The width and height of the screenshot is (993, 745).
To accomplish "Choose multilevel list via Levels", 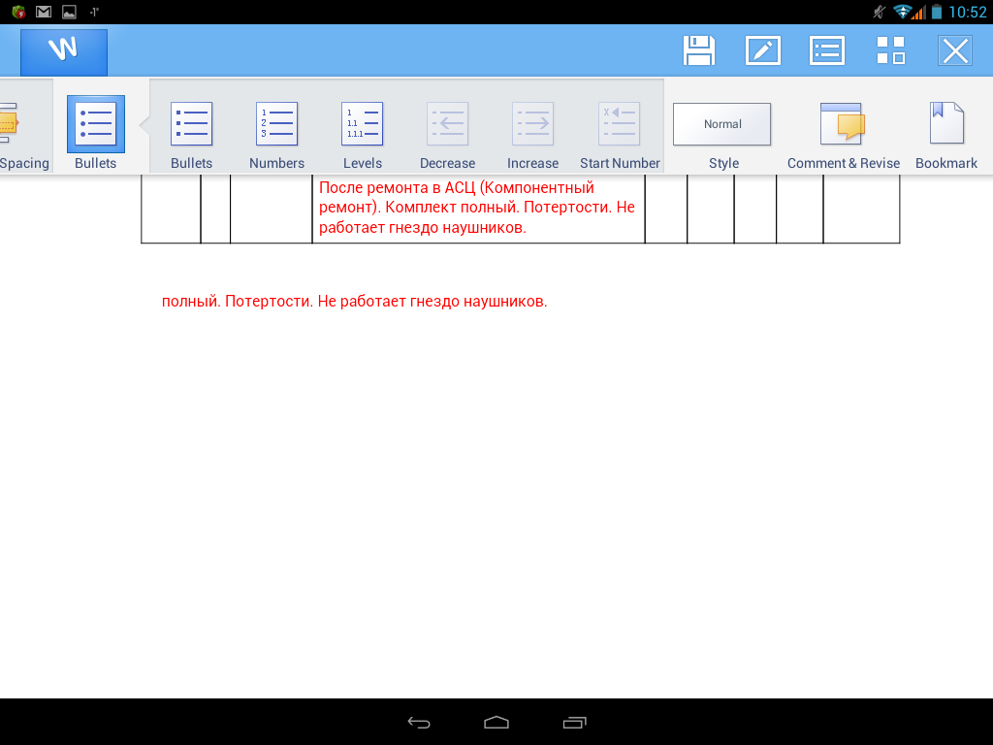I will tap(363, 134).
